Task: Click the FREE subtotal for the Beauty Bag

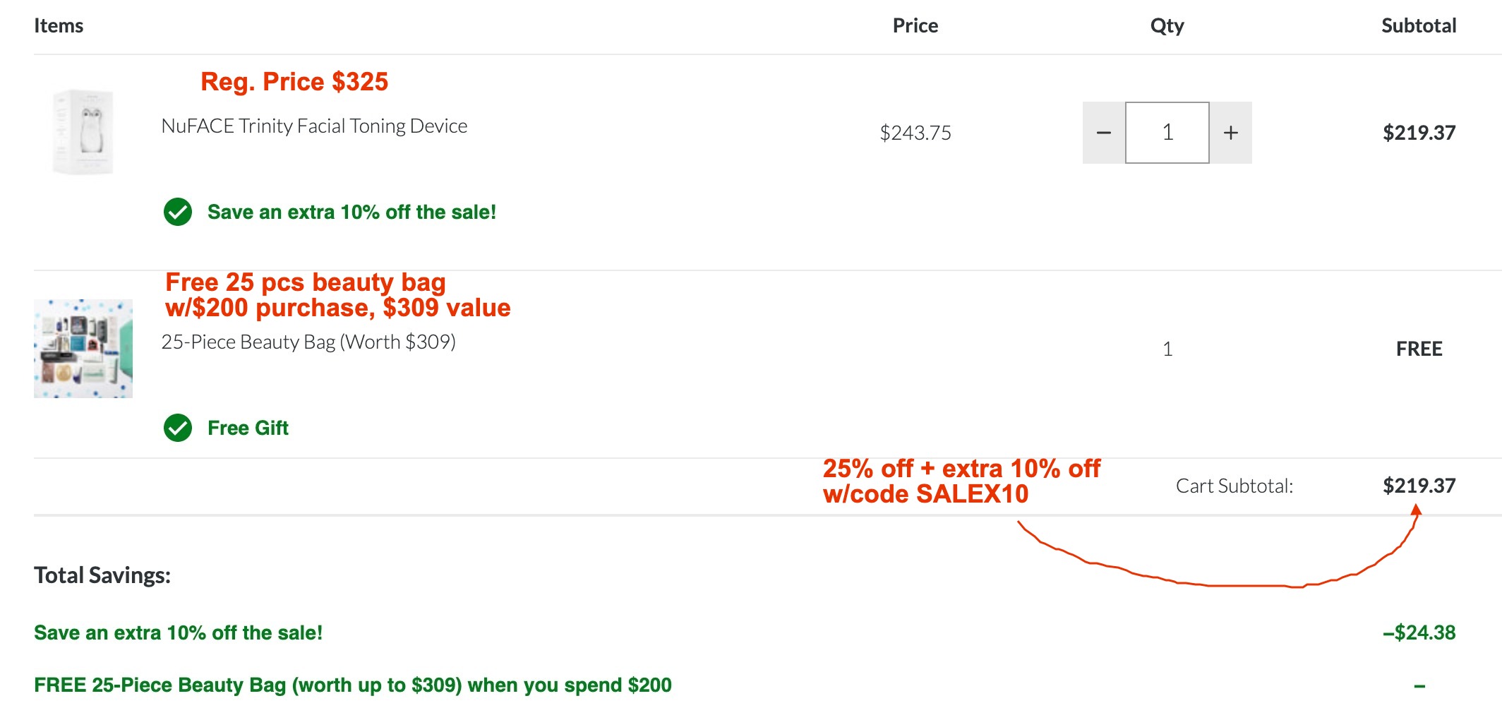Action: [1419, 349]
